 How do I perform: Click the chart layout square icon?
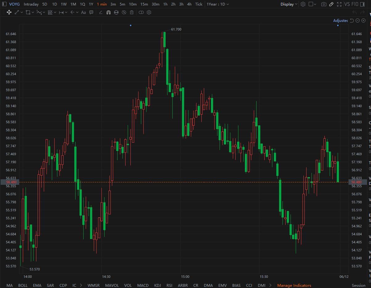point(311,4)
